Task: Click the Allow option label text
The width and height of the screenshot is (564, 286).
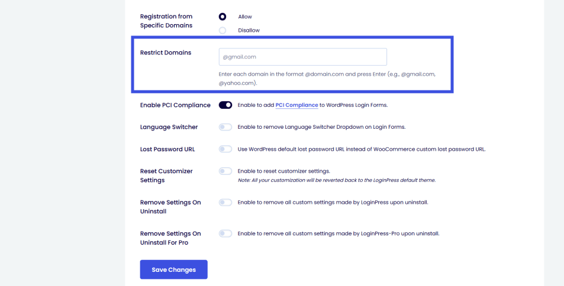Action: pos(245,17)
